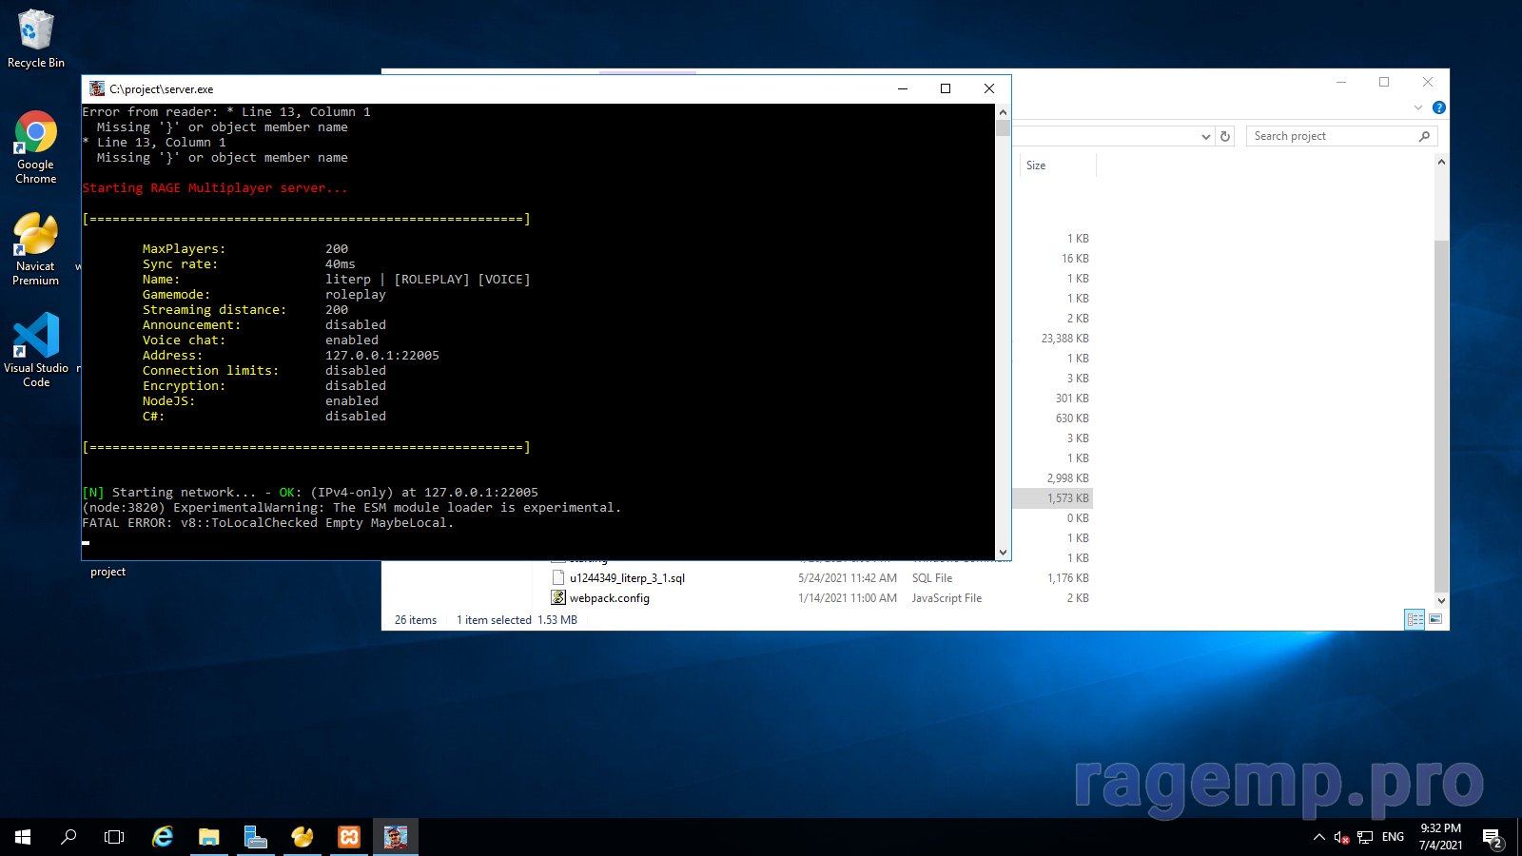Select the server.exe taskbar button
Image resolution: width=1522 pixels, height=856 pixels.
tap(396, 837)
